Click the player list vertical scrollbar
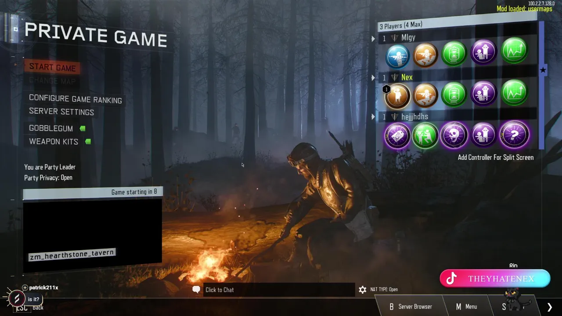Screen dimensions: 562x316 pyautogui.click(x=541, y=86)
